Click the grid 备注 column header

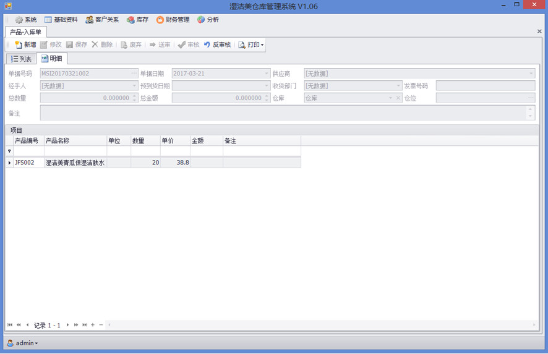click(262, 141)
